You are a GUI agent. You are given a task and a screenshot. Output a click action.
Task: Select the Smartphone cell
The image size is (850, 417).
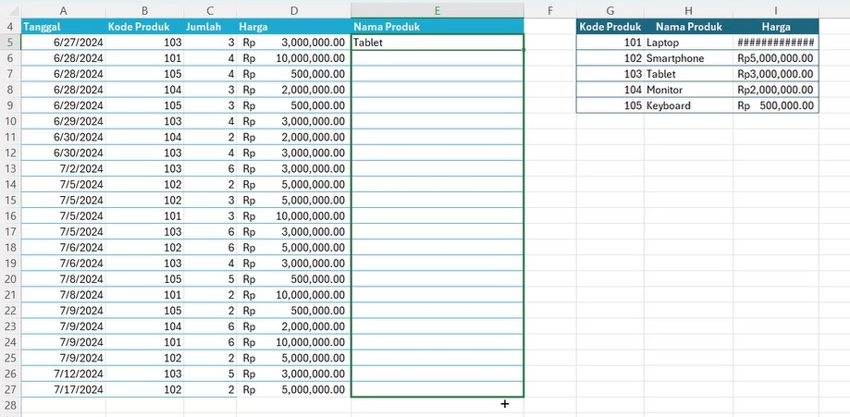(x=688, y=58)
